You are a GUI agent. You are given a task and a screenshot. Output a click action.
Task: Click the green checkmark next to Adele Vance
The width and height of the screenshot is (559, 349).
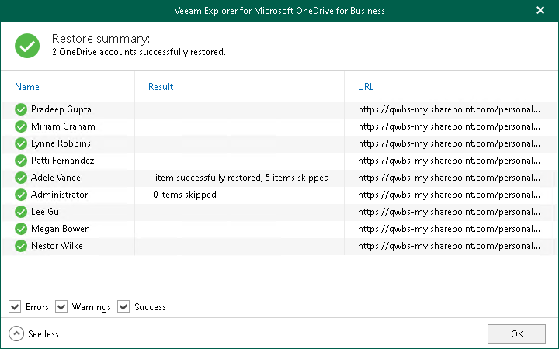pyautogui.click(x=21, y=178)
